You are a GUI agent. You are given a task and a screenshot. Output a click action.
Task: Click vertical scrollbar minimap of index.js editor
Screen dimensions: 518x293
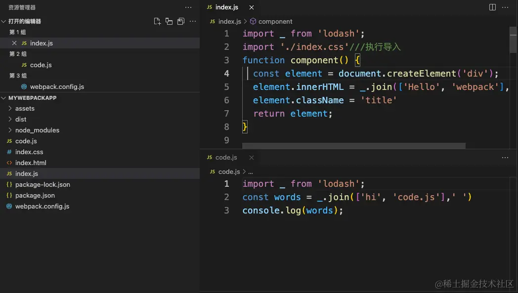(513, 40)
